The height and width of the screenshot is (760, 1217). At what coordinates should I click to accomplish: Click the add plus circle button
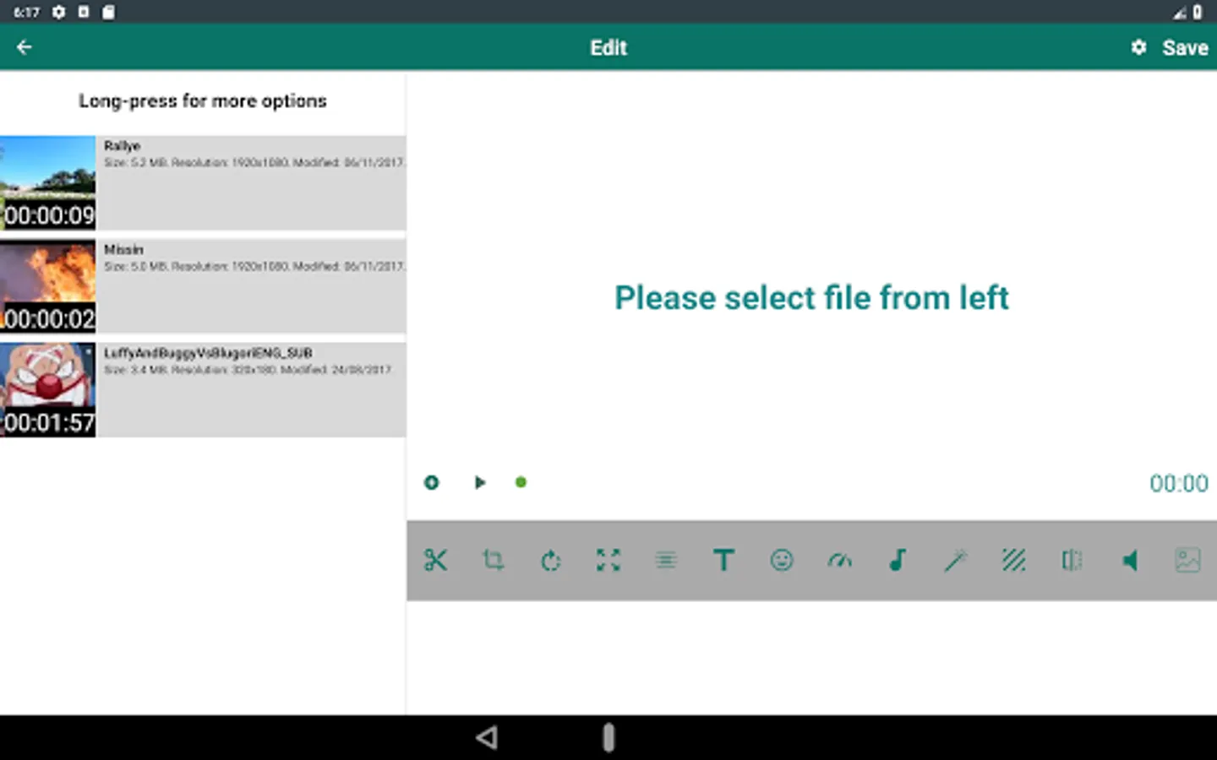tap(432, 482)
